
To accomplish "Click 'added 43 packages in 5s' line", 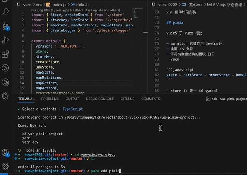I will 41,167.
